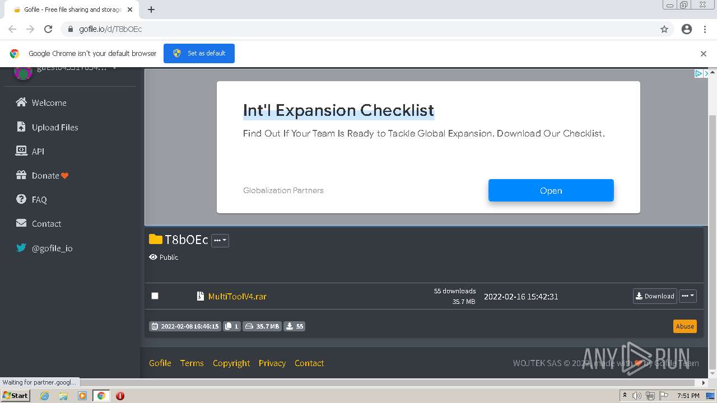The image size is (717, 403).
Task: Click the creation date badge 2022-02-08
Action: [185, 326]
